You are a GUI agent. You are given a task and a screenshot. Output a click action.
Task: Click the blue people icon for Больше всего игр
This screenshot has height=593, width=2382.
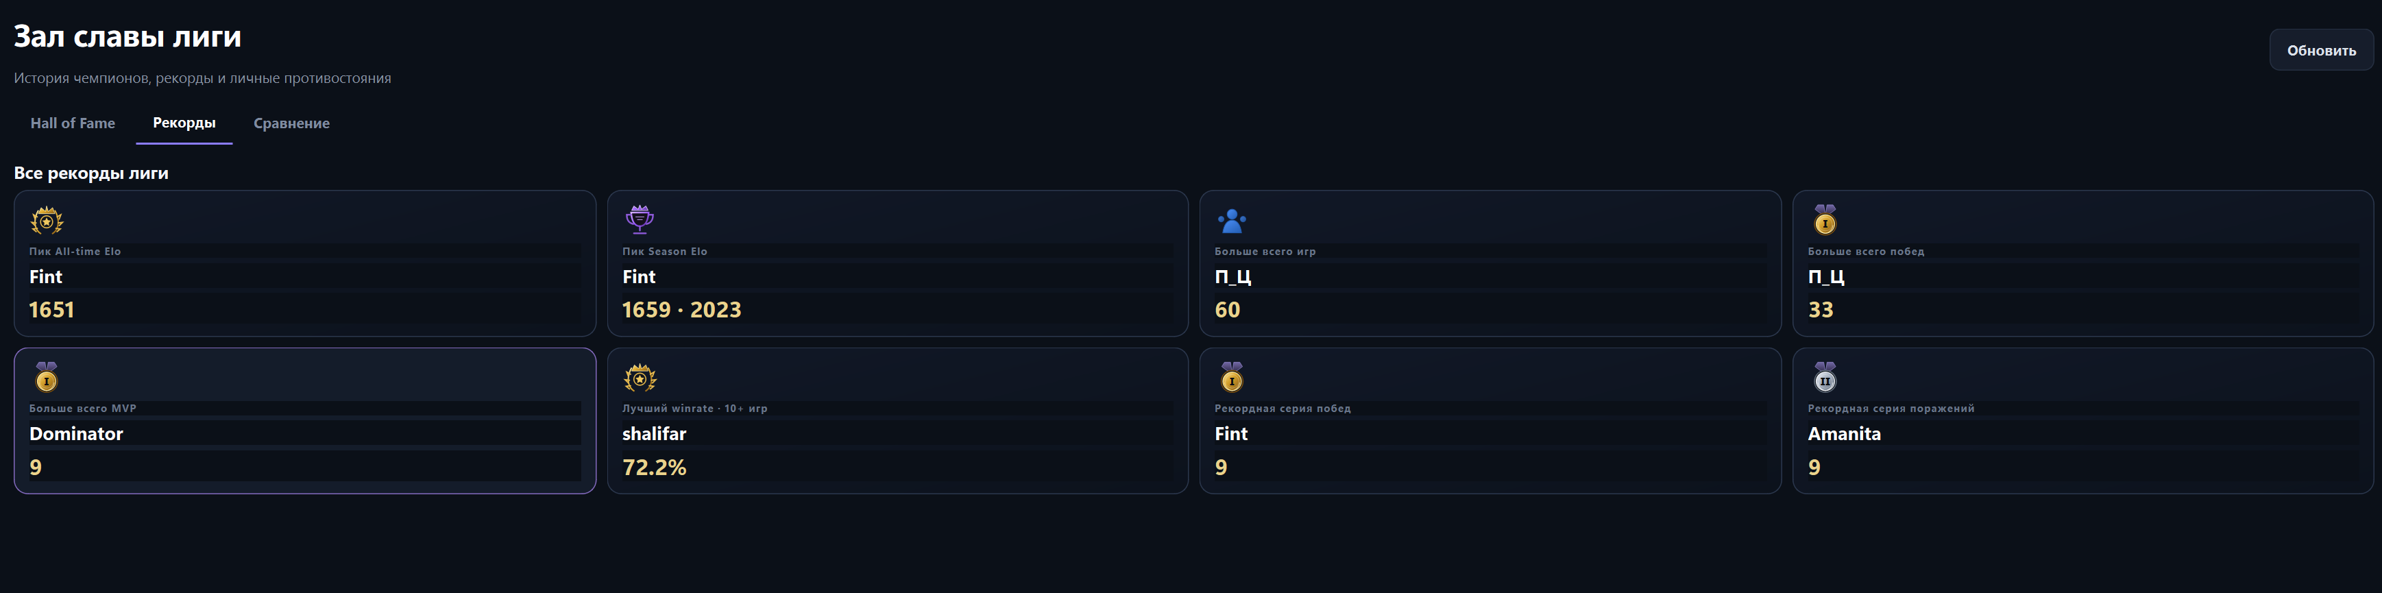coord(1232,220)
